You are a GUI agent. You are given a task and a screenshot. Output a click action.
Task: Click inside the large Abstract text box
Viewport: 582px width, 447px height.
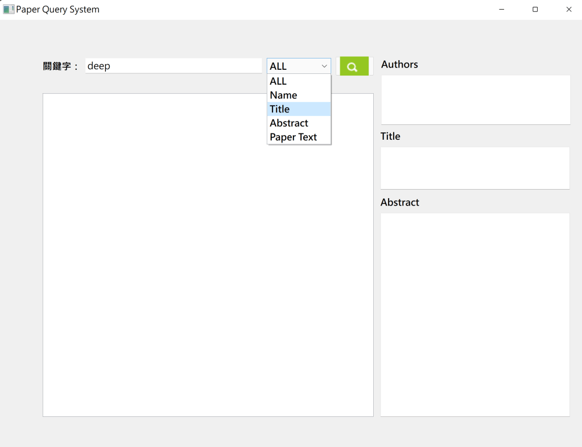tap(475, 314)
